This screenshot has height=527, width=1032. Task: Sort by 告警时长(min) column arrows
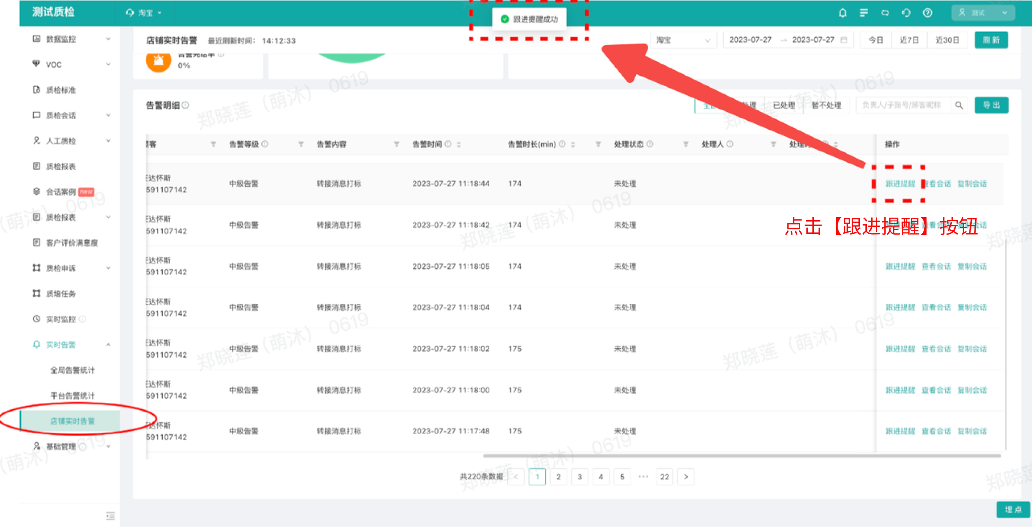point(573,144)
